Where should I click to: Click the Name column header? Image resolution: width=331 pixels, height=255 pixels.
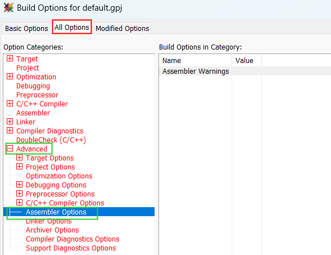point(195,61)
